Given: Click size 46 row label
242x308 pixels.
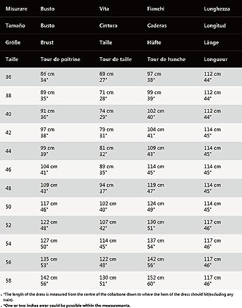Looking at the screenshot, I should pyautogui.click(x=9, y=169).
